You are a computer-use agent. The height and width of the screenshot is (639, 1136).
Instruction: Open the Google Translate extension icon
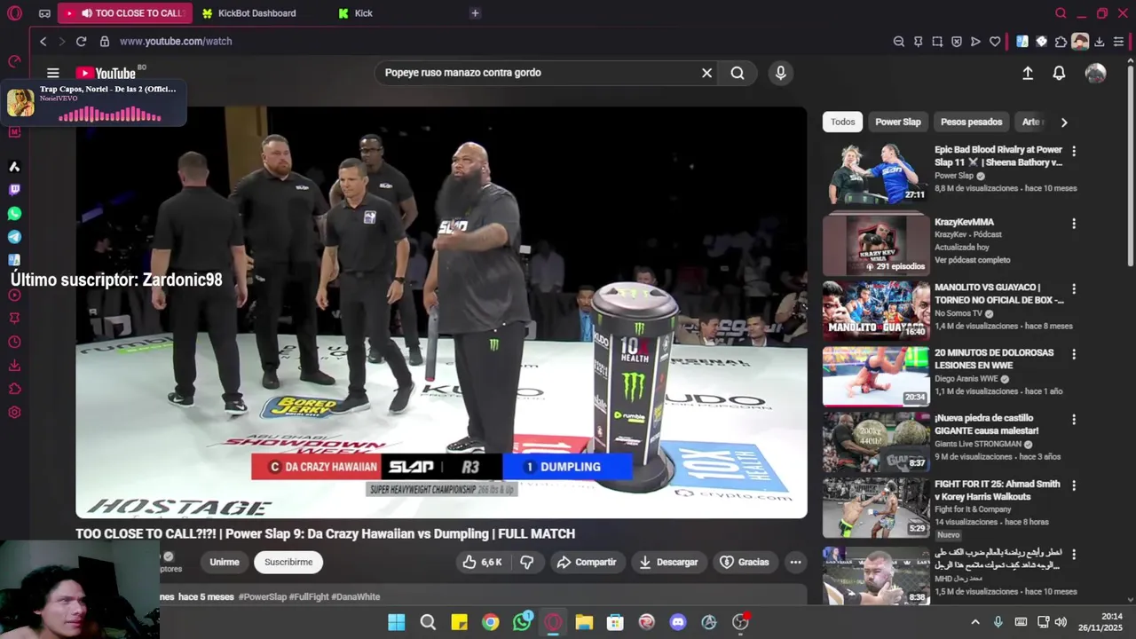point(1022,41)
